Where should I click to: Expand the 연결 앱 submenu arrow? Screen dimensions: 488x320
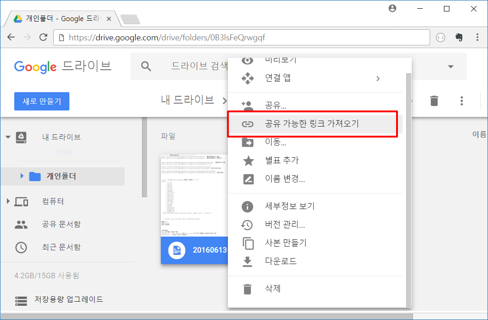point(378,78)
